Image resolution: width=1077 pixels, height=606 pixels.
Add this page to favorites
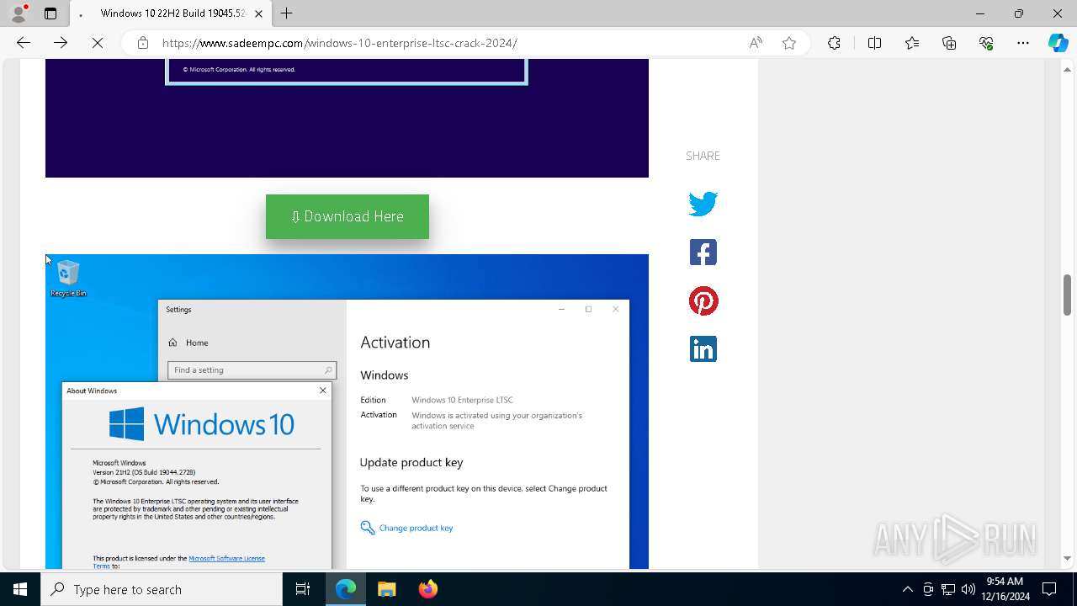tap(789, 43)
